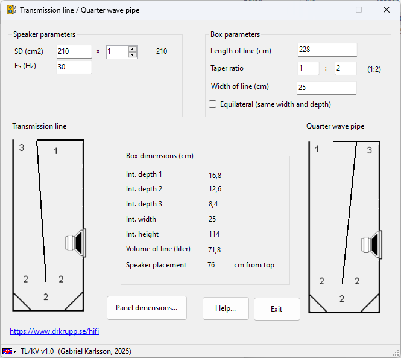The image size is (401, 358).
Task: Open the Panel dimensions dialog
Action: [x=147, y=308]
